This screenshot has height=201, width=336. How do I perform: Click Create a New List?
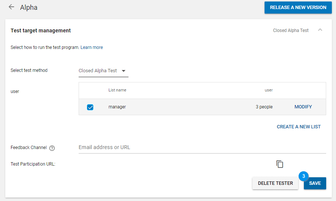299,127
